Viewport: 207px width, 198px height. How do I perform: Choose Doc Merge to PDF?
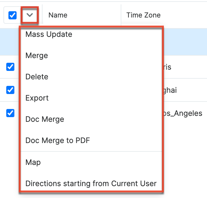[x=58, y=141]
